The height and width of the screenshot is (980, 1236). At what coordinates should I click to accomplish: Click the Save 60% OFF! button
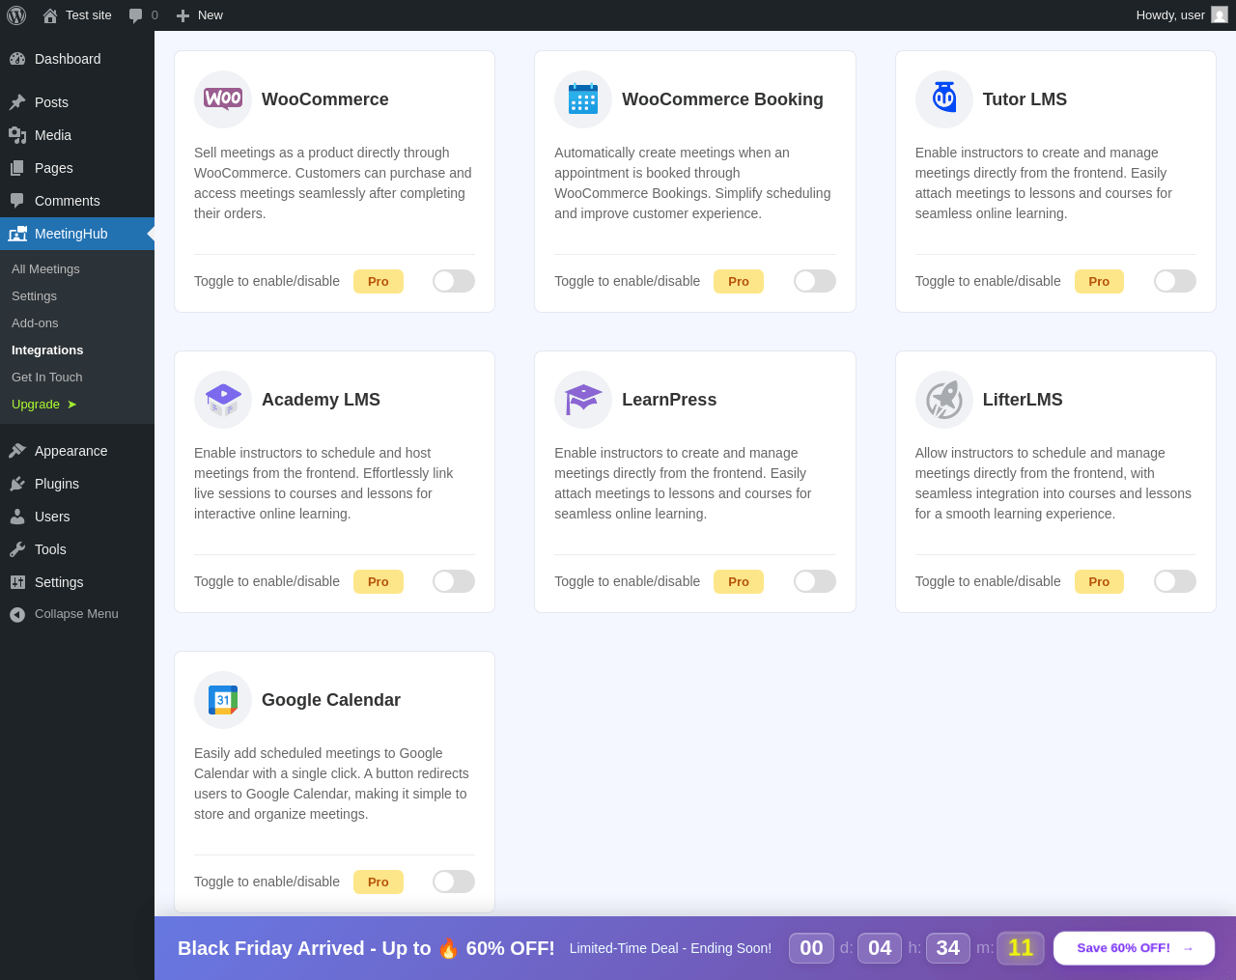click(x=1134, y=948)
